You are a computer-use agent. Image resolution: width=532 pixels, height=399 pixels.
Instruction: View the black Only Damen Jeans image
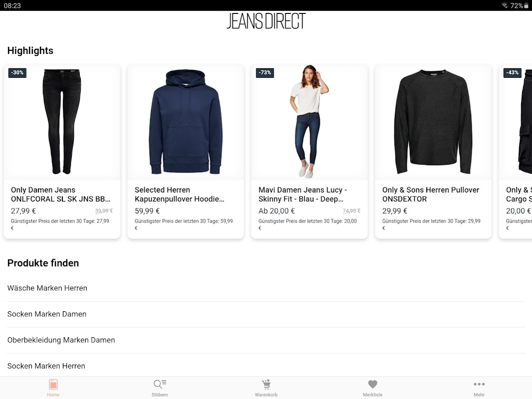click(62, 122)
